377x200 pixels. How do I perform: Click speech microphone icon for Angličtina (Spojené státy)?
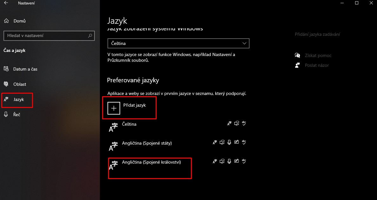pyautogui.click(x=229, y=142)
